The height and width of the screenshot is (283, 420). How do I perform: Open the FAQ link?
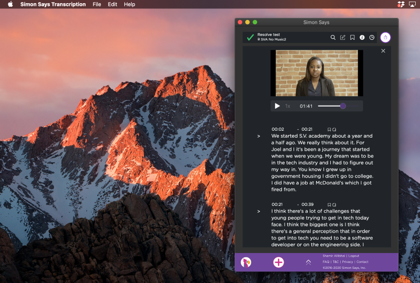click(x=325, y=262)
